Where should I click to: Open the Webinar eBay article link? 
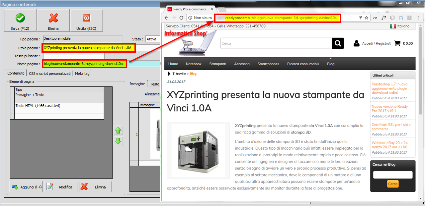click(390, 145)
